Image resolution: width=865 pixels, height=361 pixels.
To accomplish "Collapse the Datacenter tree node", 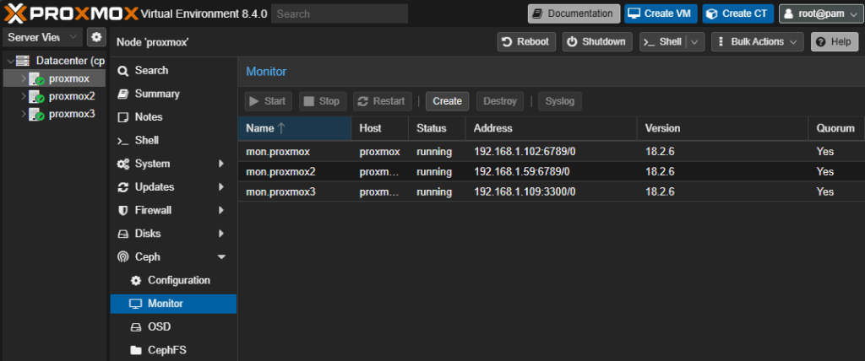I will [x=11, y=61].
